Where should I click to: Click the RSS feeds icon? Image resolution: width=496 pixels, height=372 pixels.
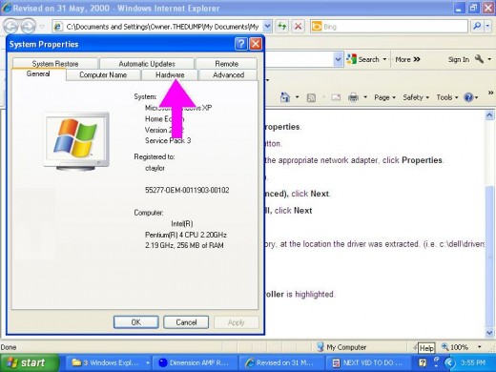pos(311,97)
